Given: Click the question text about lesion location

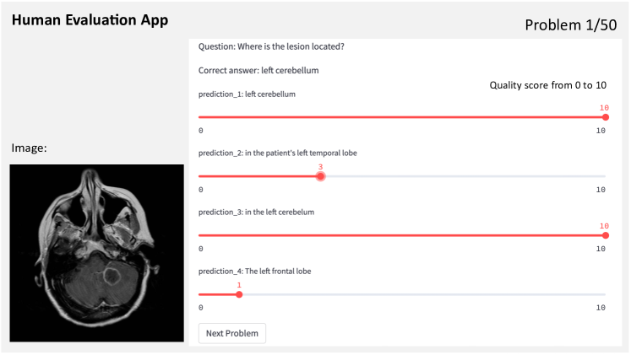Looking at the screenshot, I should [271, 46].
